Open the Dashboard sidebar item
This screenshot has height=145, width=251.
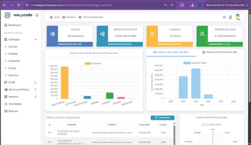point(14,25)
